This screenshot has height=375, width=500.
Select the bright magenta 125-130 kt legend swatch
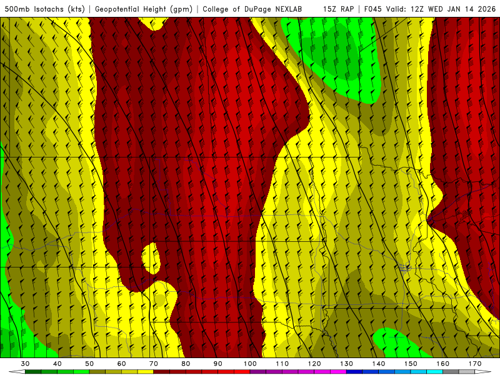click(338, 372)
